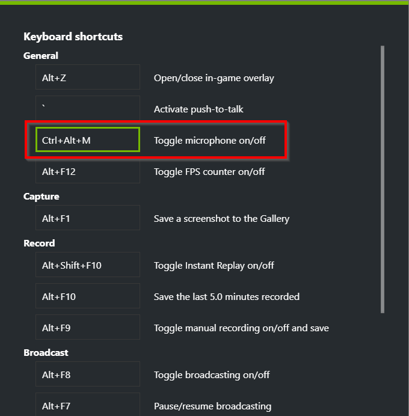Click the Alt+F1 screenshot shortcut field
Viewport: 409px width, 416px height.
pyautogui.click(x=88, y=218)
